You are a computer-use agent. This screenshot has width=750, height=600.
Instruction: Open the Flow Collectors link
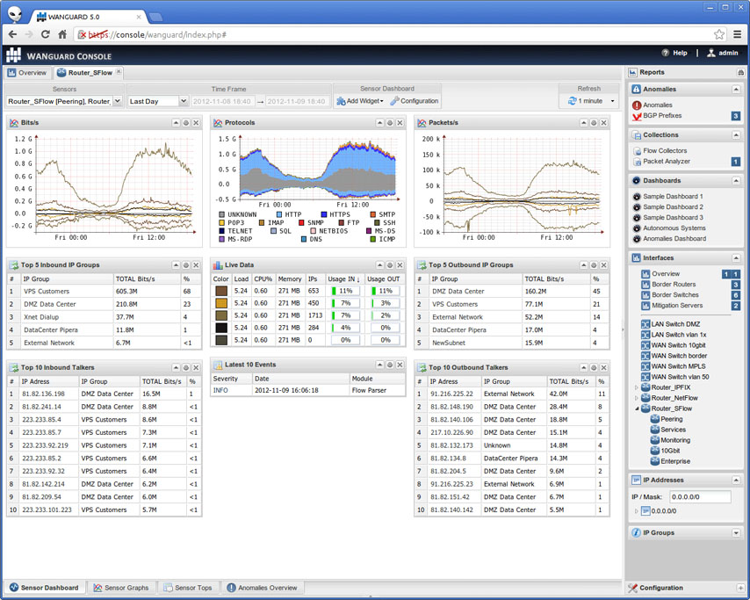tap(665, 151)
